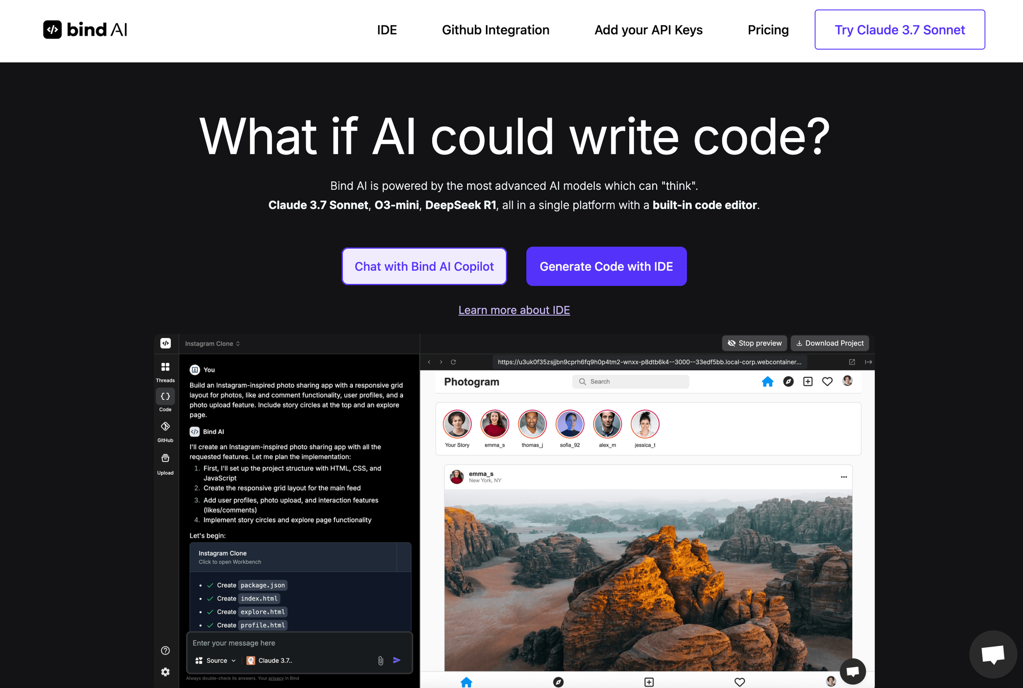Open the large chat support bubble
The image size is (1023, 688).
[x=993, y=654]
